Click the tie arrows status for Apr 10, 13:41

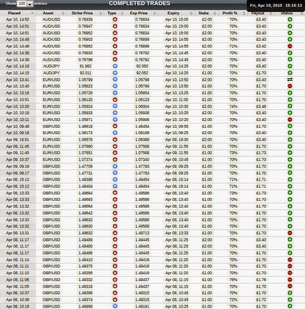pyautogui.click(x=290, y=79)
